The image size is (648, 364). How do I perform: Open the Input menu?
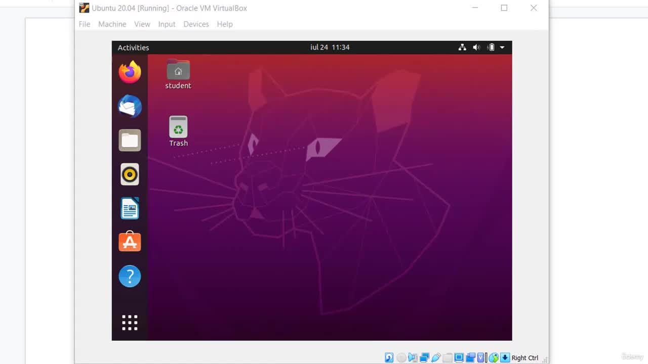[167, 24]
